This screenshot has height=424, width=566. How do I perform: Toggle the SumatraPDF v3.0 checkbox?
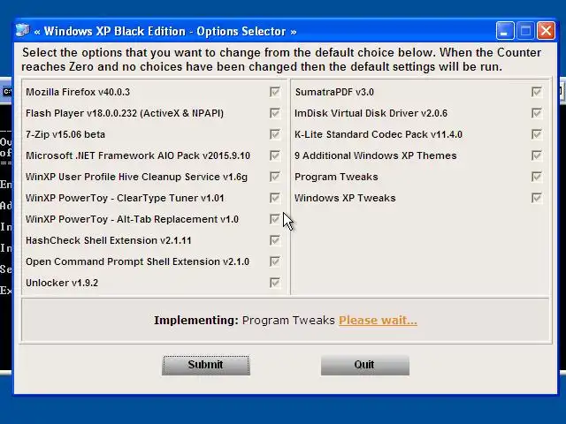(x=537, y=92)
